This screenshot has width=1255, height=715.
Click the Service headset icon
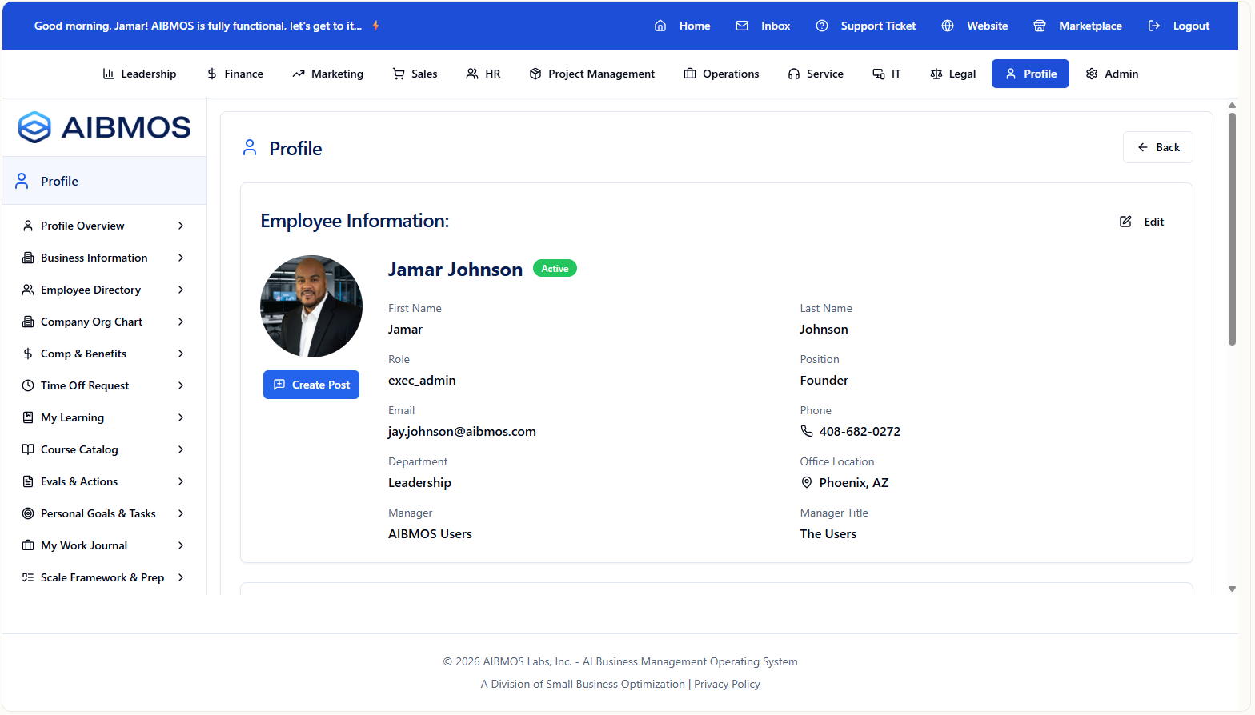click(x=794, y=74)
